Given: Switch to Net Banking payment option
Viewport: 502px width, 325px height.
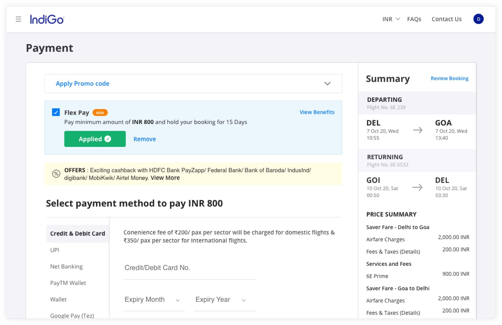Looking at the screenshot, I should 66,266.
